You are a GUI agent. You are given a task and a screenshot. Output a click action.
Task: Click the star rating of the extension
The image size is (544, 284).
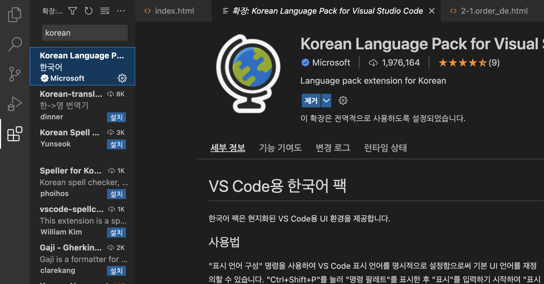point(463,63)
